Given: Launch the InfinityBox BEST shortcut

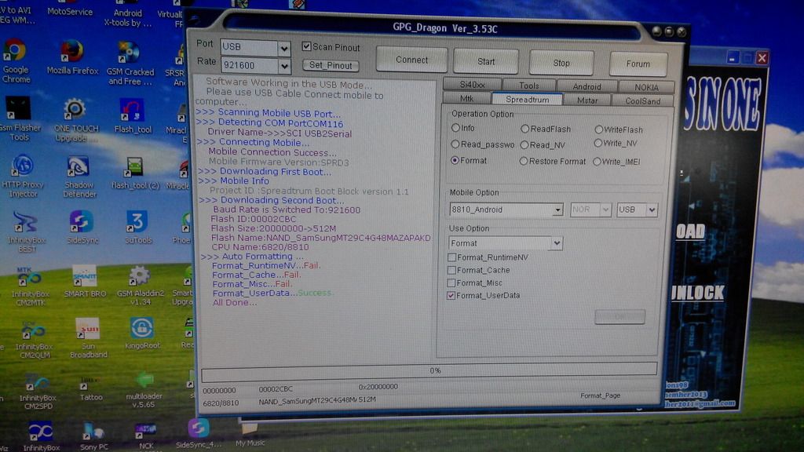Looking at the screenshot, I should 26,231.
